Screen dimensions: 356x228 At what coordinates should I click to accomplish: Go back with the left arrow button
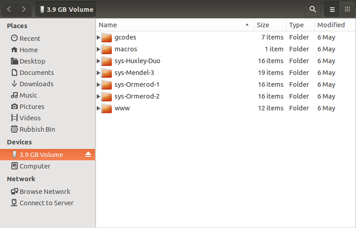click(9, 9)
